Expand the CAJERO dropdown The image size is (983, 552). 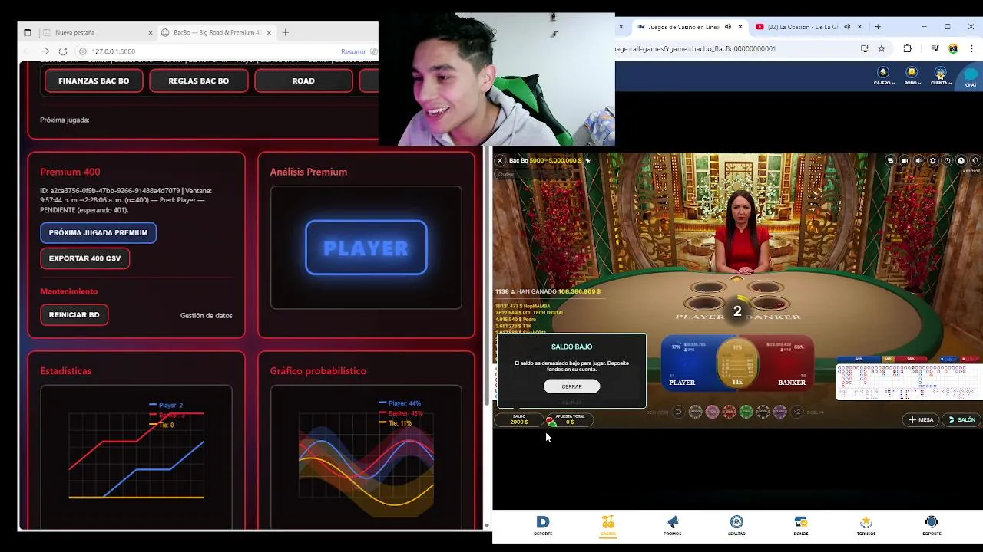882,76
